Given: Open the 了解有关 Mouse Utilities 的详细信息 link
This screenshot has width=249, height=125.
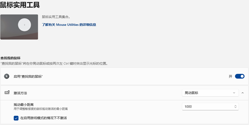Looking at the screenshot, I should [69, 25].
